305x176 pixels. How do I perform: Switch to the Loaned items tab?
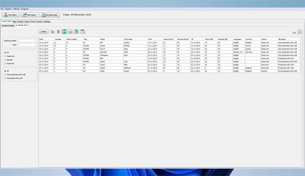point(6,21)
